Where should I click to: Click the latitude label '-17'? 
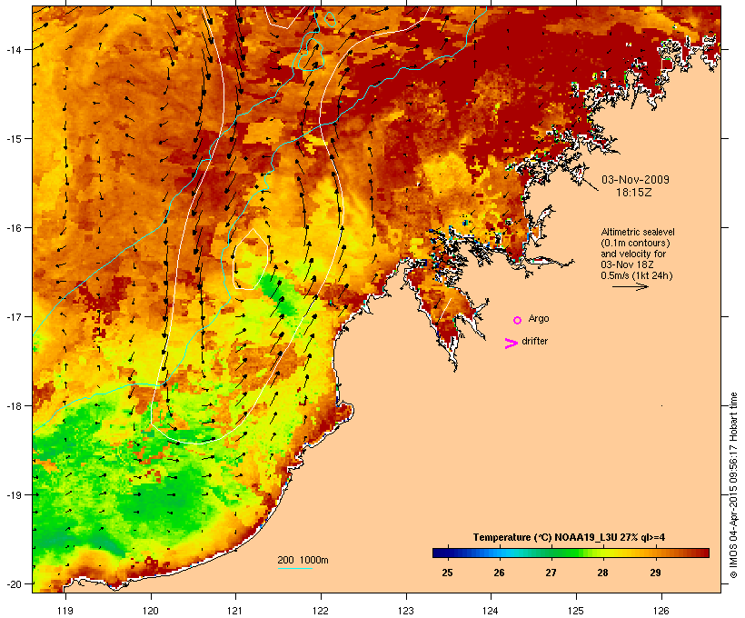pyautogui.click(x=14, y=316)
